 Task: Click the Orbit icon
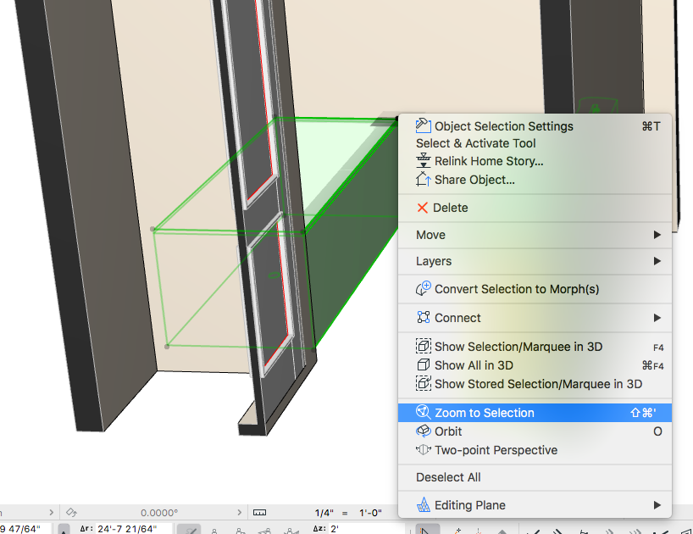[424, 431]
